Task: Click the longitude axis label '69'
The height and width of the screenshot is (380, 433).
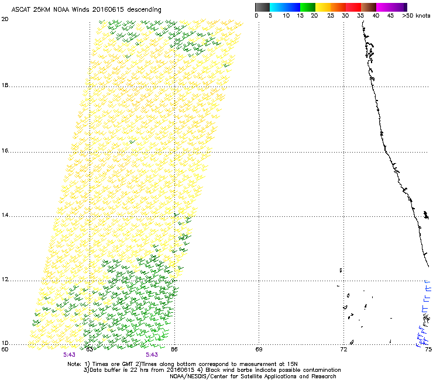Action: point(259,350)
